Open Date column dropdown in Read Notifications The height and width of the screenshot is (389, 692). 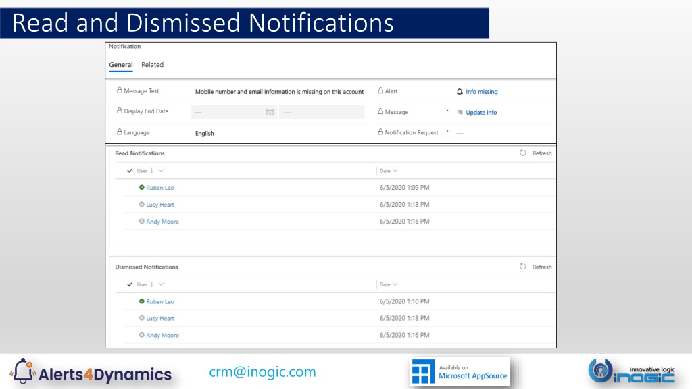coord(395,171)
